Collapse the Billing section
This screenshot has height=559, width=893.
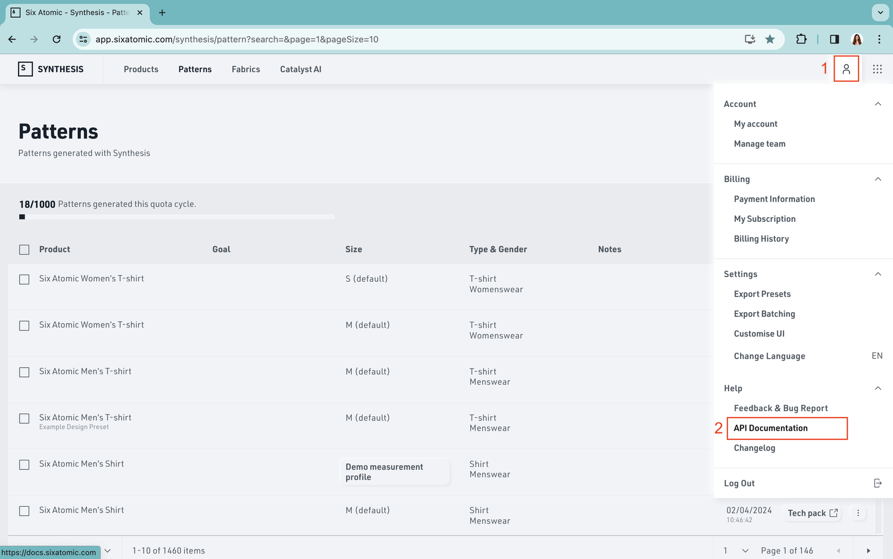click(878, 179)
